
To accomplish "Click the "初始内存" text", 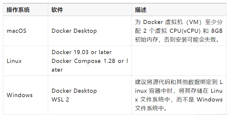I will coord(146,39).
